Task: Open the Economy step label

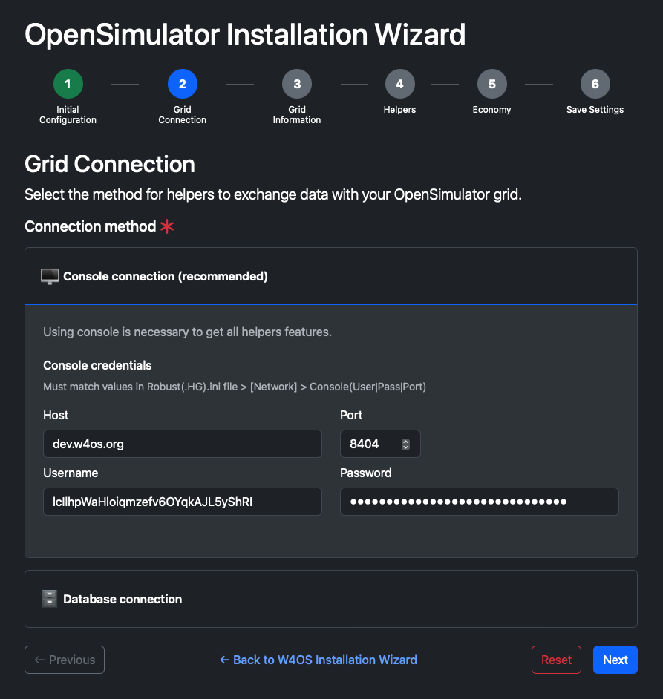Action: (492, 110)
